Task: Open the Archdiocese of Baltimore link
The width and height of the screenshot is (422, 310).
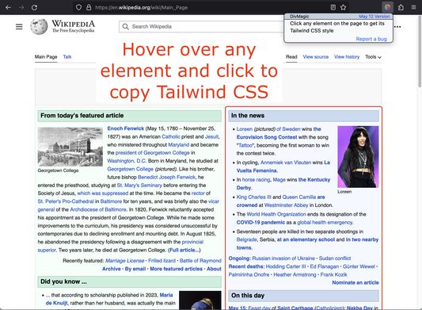Action: (98, 209)
